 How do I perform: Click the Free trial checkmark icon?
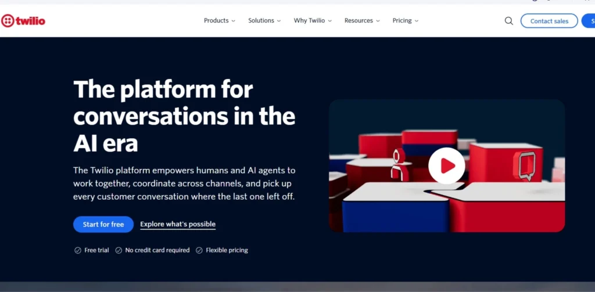pos(78,250)
